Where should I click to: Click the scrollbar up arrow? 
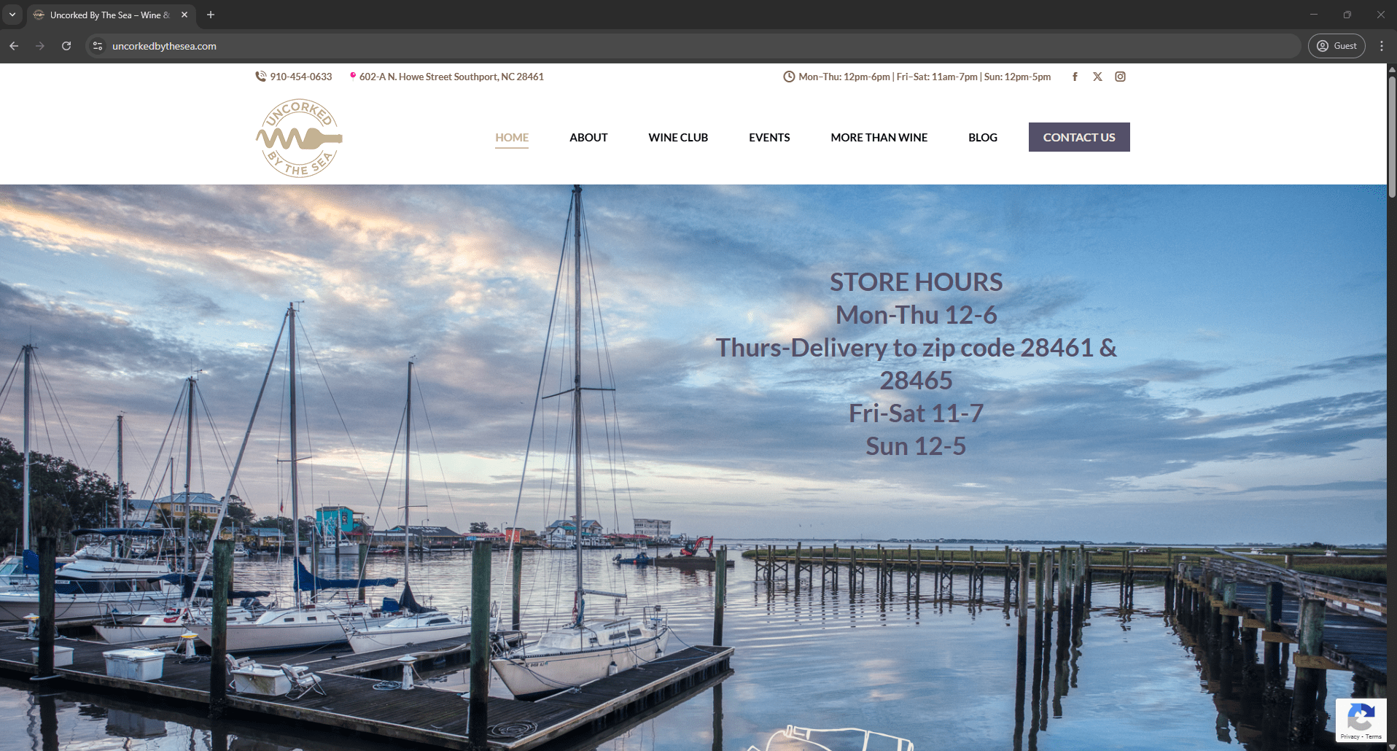(x=1391, y=69)
